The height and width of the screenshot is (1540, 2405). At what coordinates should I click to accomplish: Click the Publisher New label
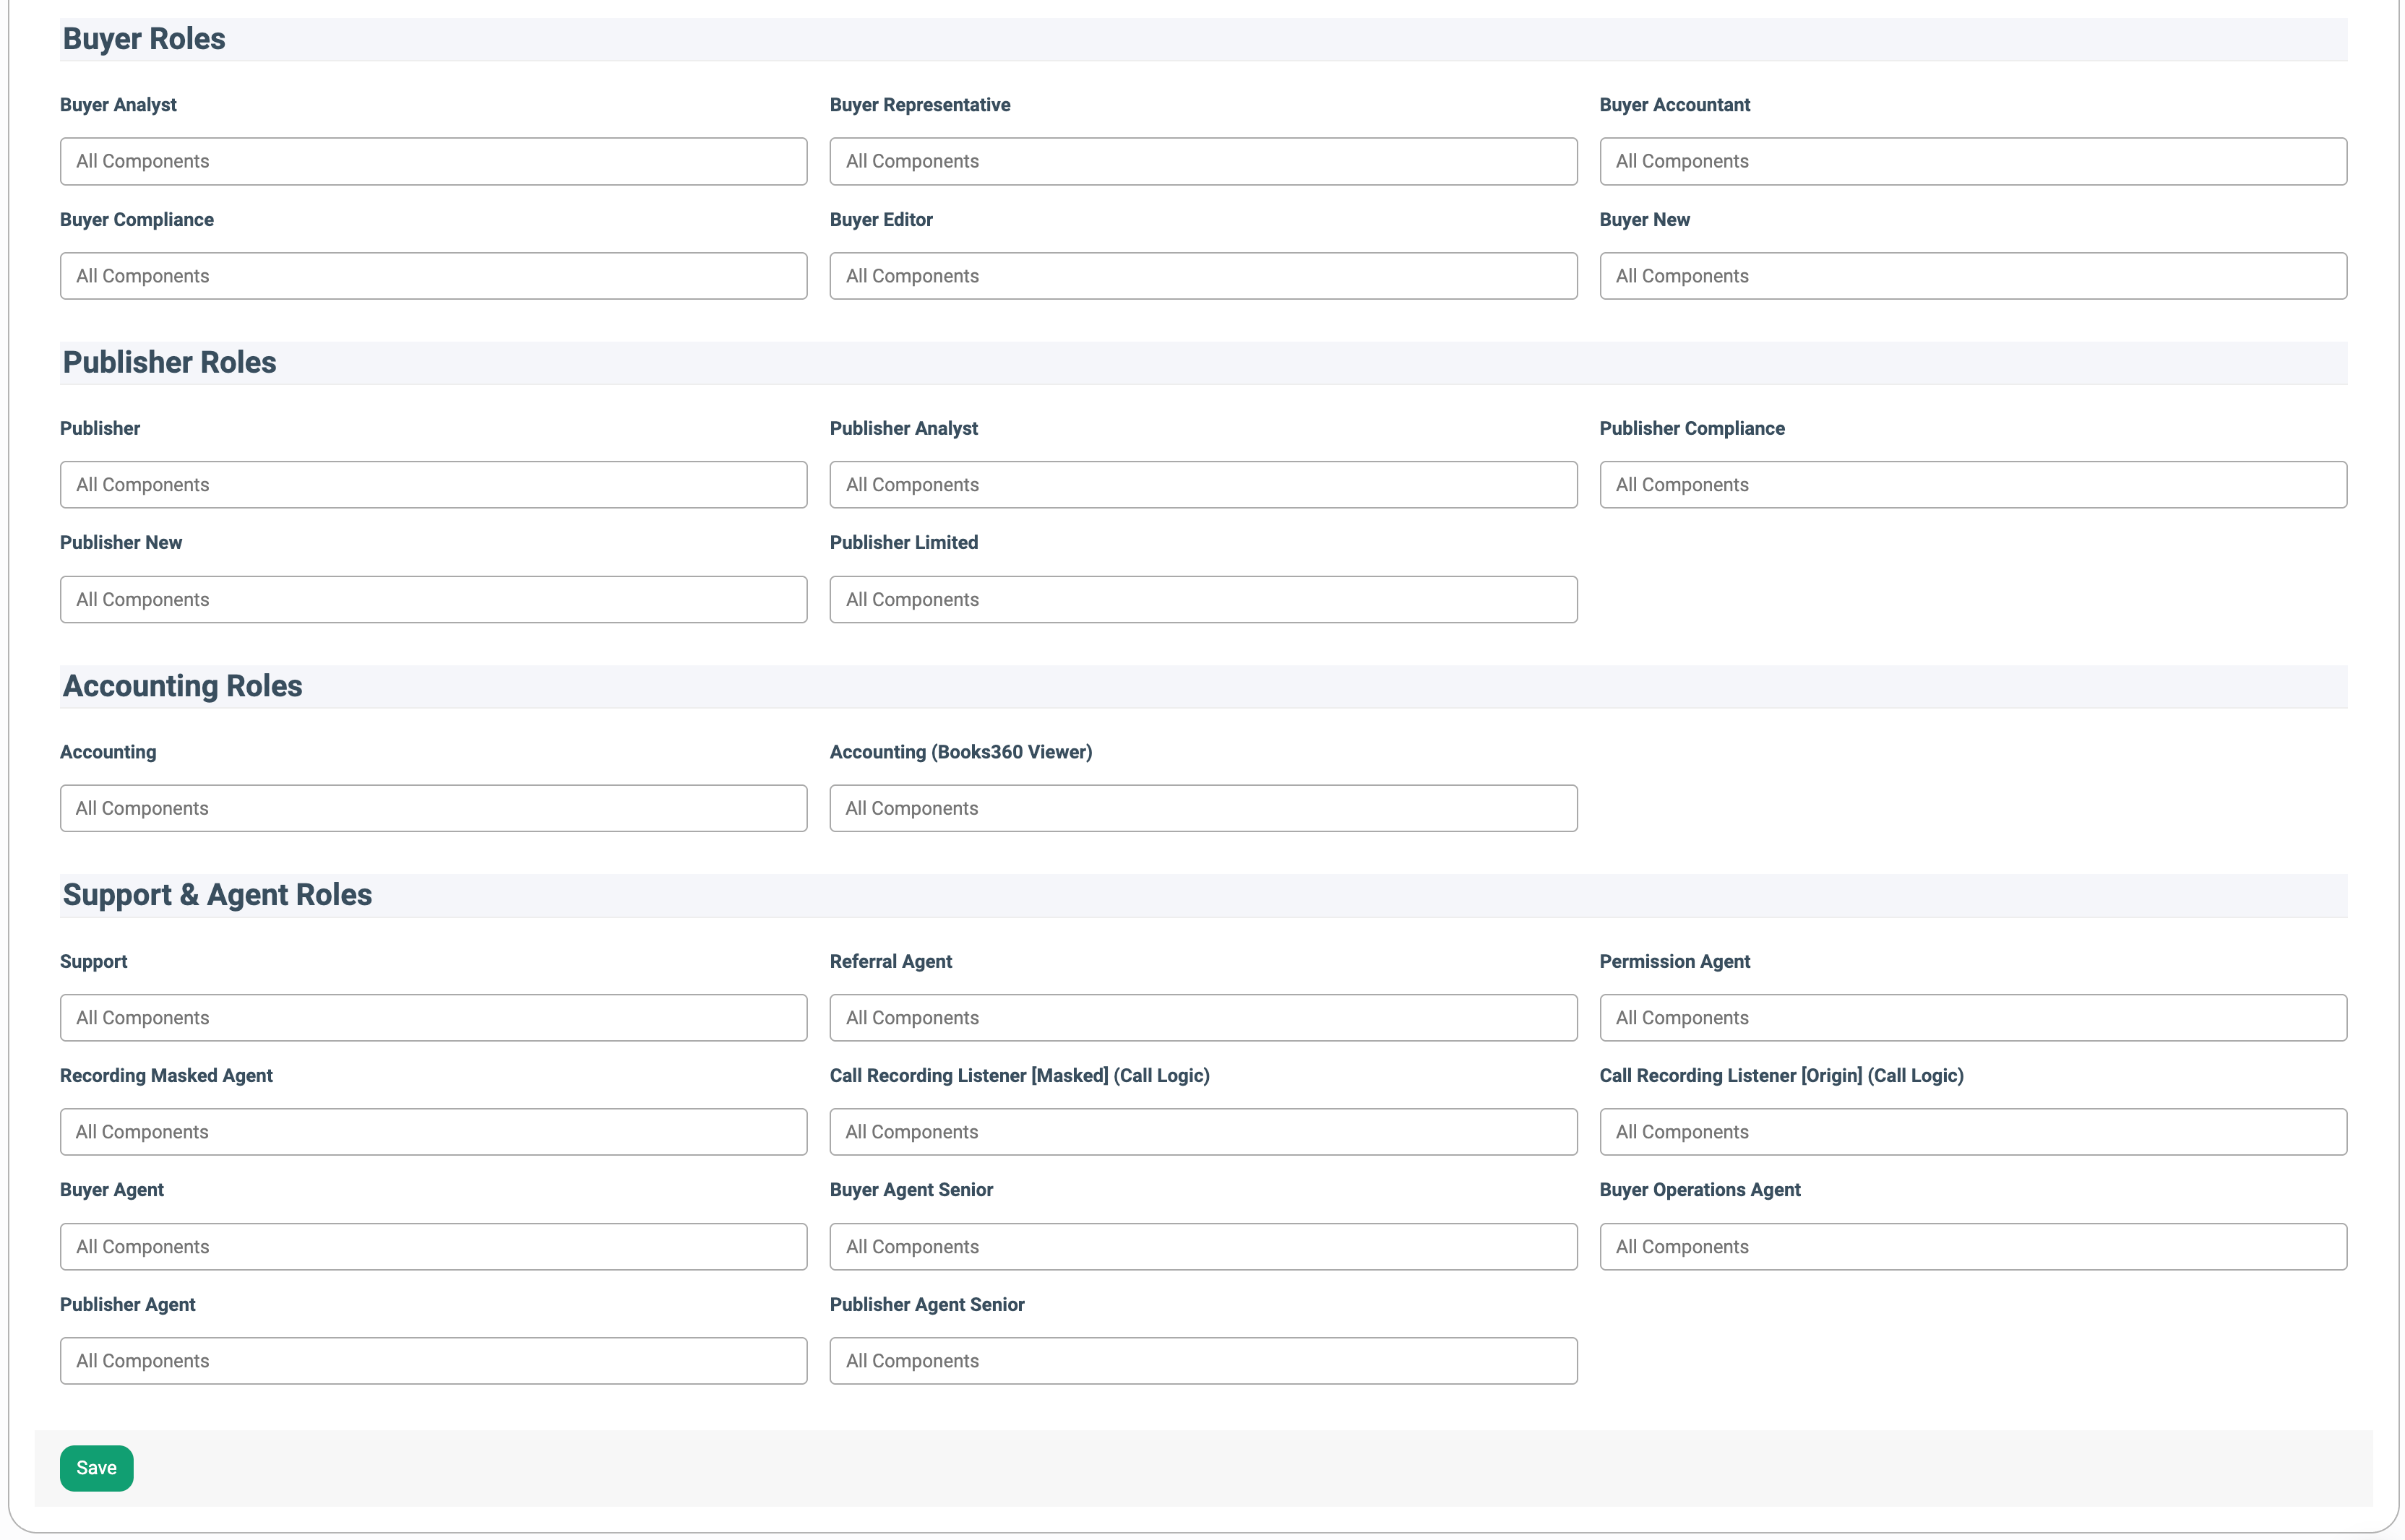(x=121, y=543)
